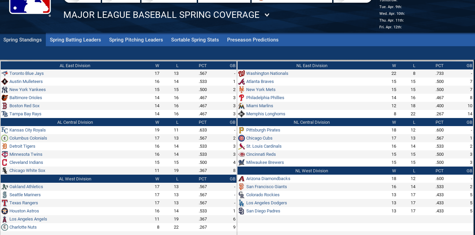
Task: Click the Chicago Cubs logo icon
Action: click(241, 138)
